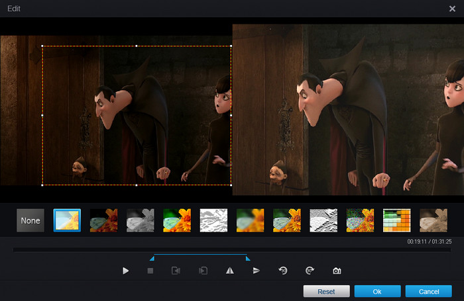The height and width of the screenshot is (301, 464).
Task: Cancel the edit dialog
Action: pos(428,291)
